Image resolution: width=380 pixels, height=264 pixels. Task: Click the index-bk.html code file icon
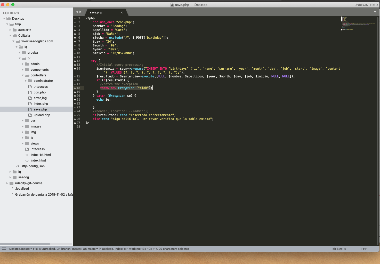click(x=27, y=155)
